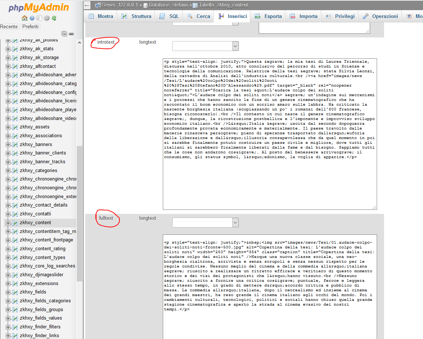Switch to the Struttura tab
This screenshot has height=339, width=423.
click(x=136, y=16)
